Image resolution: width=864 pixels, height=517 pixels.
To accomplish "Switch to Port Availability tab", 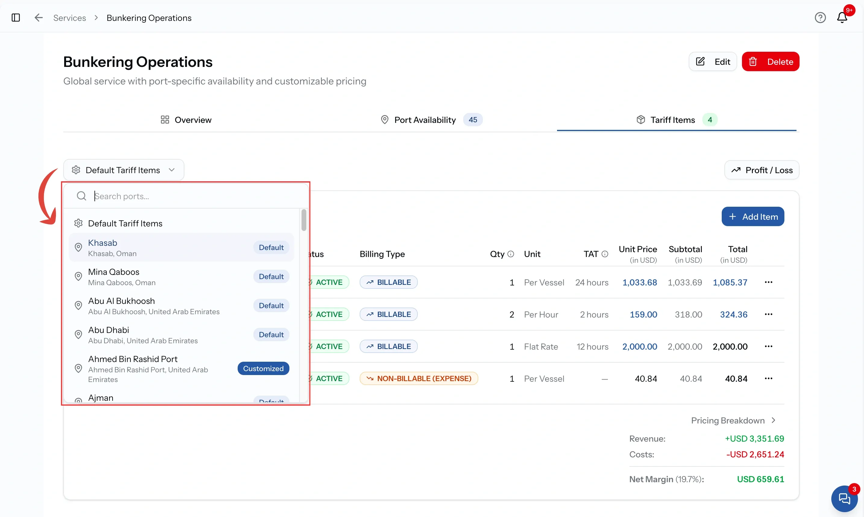I will (431, 120).
